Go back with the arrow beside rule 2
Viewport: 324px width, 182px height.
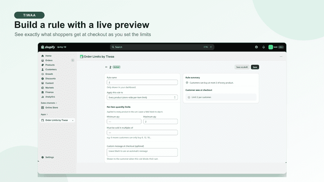point(106,67)
